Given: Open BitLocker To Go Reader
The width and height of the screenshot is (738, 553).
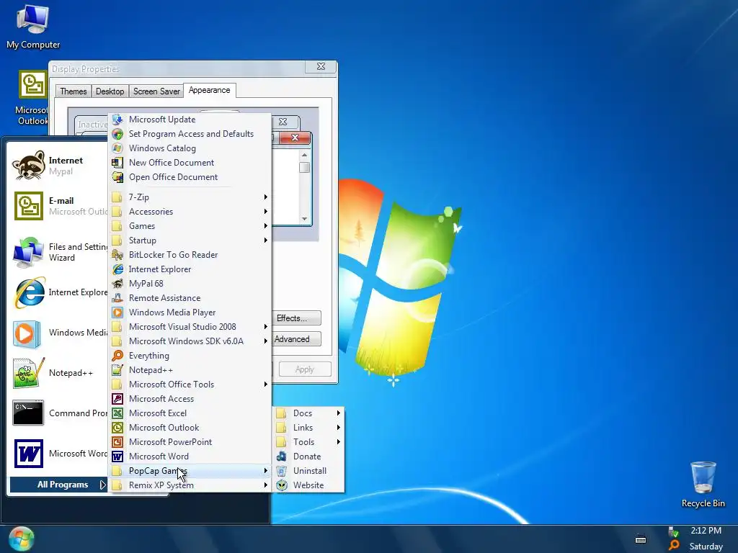Looking at the screenshot, I should [x=190, y=255].
